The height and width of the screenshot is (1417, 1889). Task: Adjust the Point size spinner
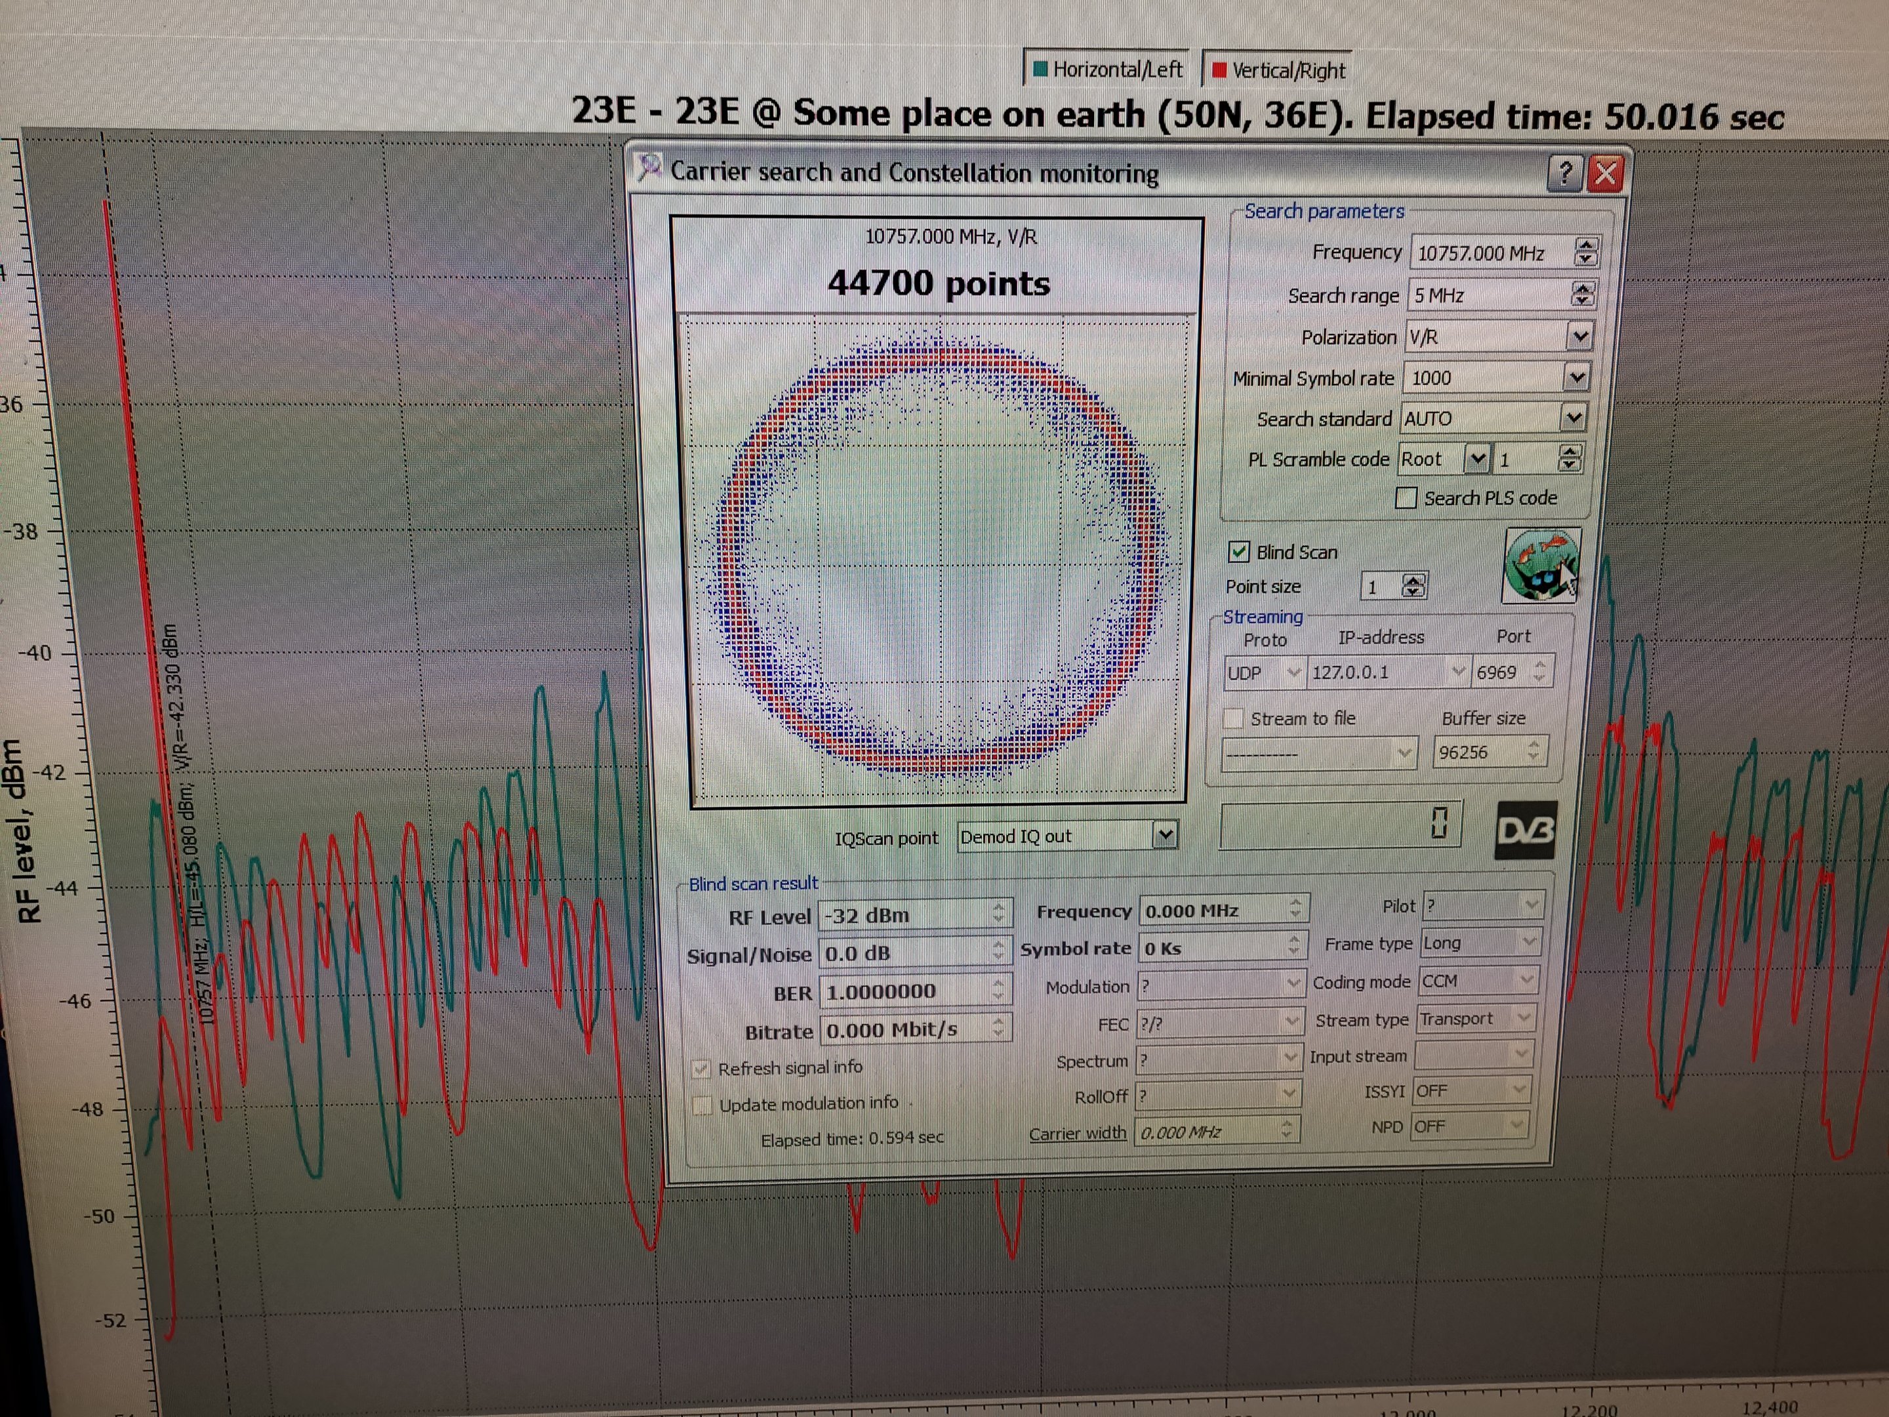click(1413, 586)
